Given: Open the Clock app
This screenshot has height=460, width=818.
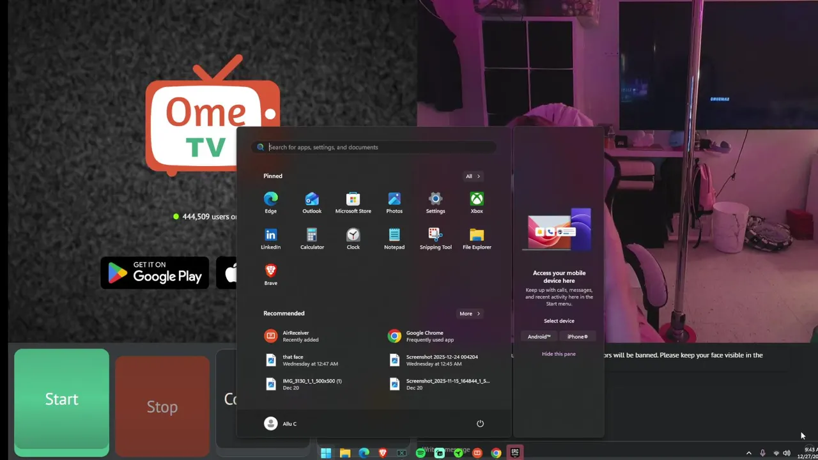Looking at the screenshot, I should click(x=353, y=239).
